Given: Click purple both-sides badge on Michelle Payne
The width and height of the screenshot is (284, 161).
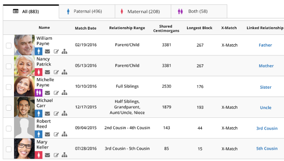Looking at the screenshot, I should [x=39, y=92].
